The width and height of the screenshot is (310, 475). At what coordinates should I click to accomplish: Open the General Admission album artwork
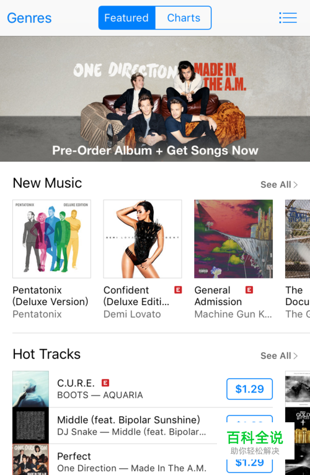[x=233, y=239]
